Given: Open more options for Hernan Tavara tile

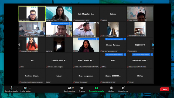Looking at the screenshot, I should (125, 39).
